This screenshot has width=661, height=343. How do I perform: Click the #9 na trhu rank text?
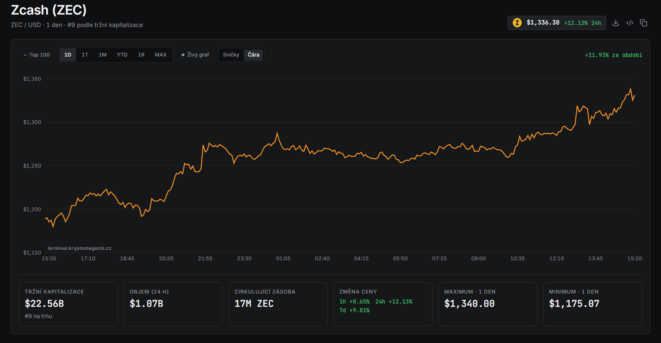[x=38, y=316]
